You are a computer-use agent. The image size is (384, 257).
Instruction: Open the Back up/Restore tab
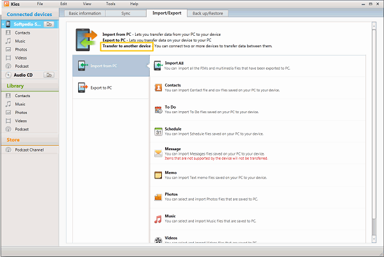[208, 13]
